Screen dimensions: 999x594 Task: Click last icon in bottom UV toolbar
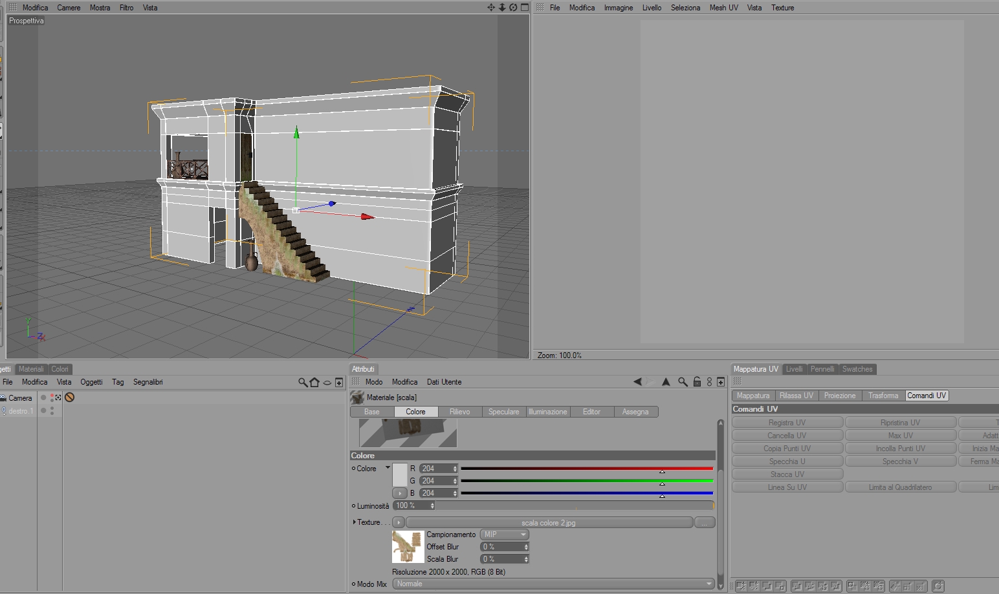(938, 586)
